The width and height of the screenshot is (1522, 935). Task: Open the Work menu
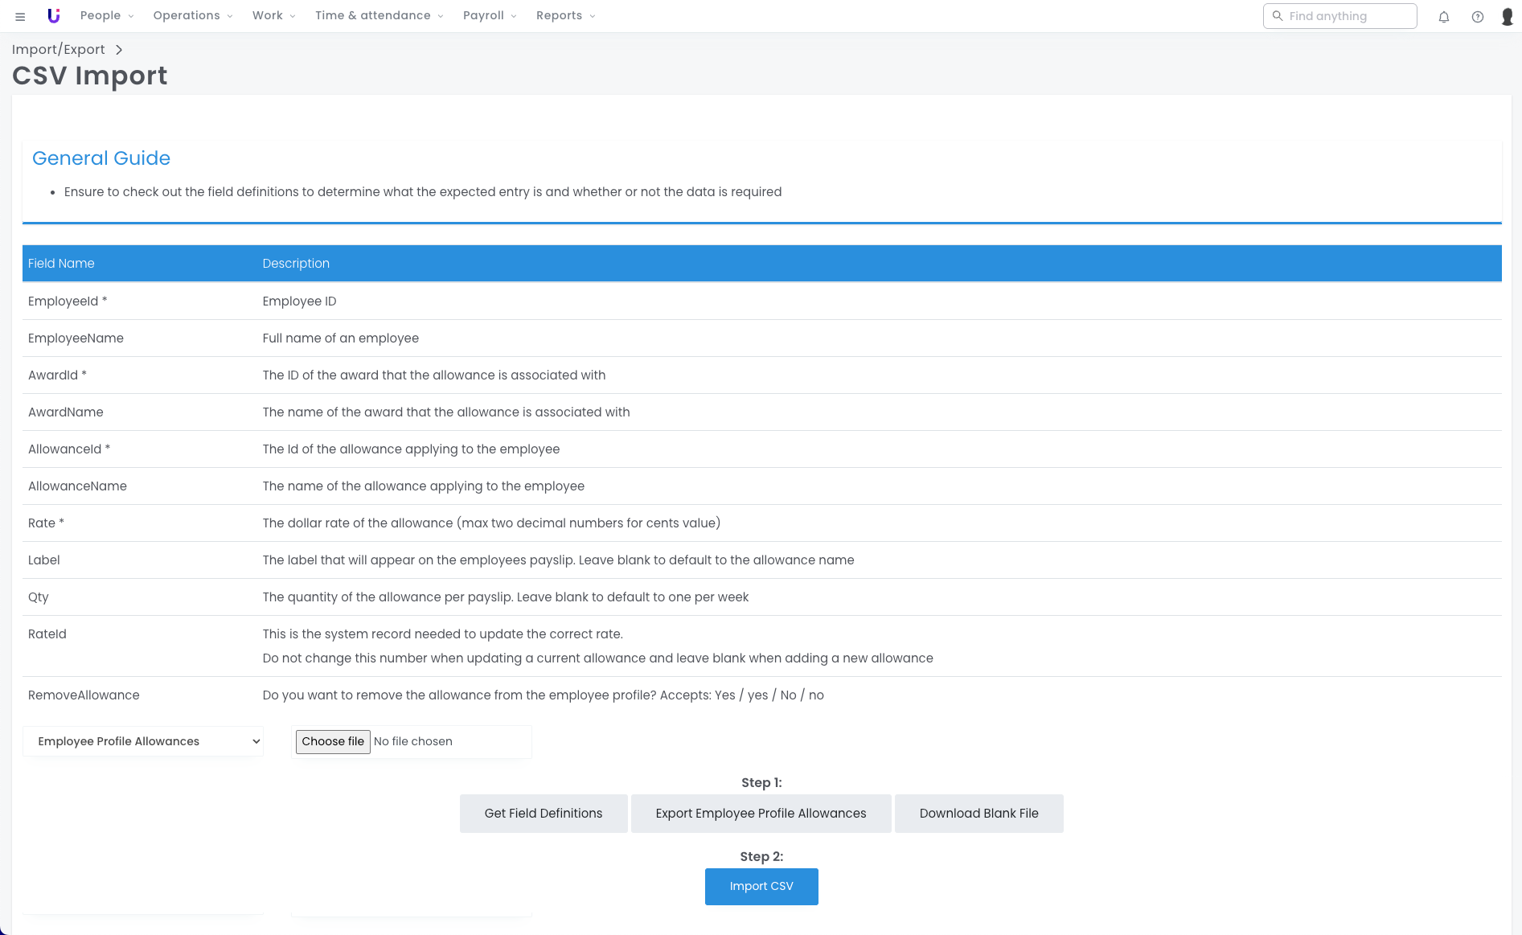tap(273, 16)
